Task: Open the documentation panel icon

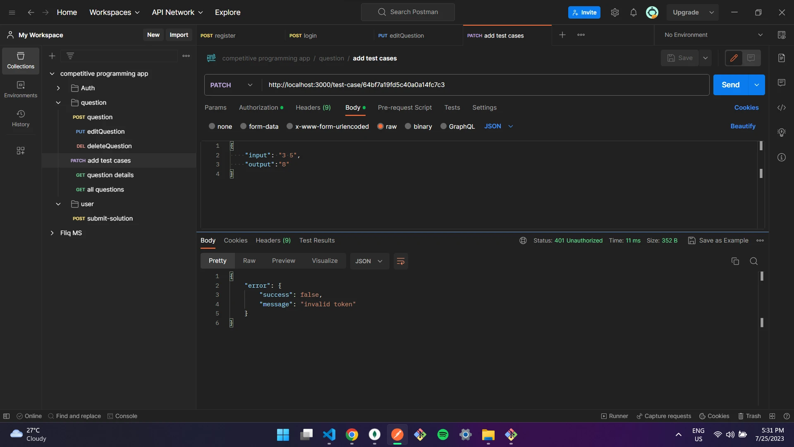Action: coord(782,58)
